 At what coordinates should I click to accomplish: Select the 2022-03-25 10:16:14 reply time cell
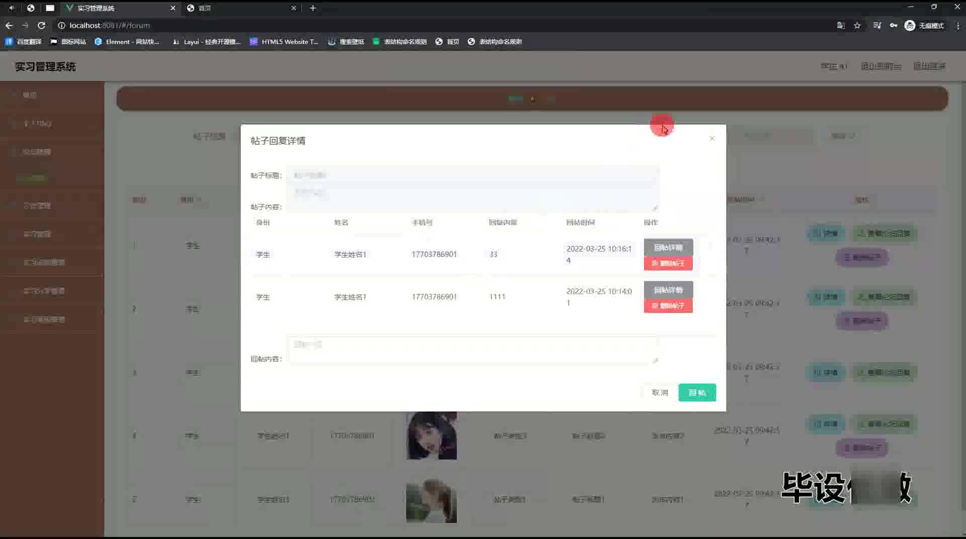pyautogui.click(x=599, y=254)
